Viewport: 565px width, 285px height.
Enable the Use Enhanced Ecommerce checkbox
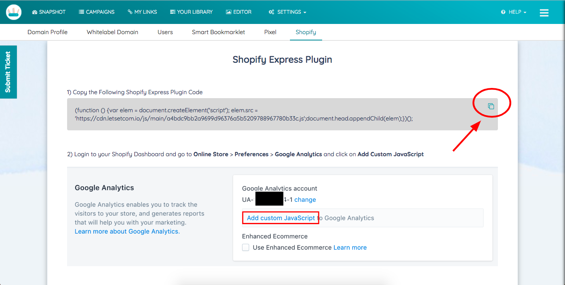[246, 247]
